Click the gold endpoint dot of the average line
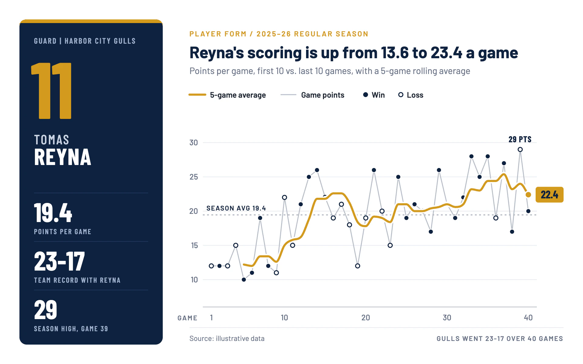The height and width of the screenshot is (364, 583). pos(528,195)
